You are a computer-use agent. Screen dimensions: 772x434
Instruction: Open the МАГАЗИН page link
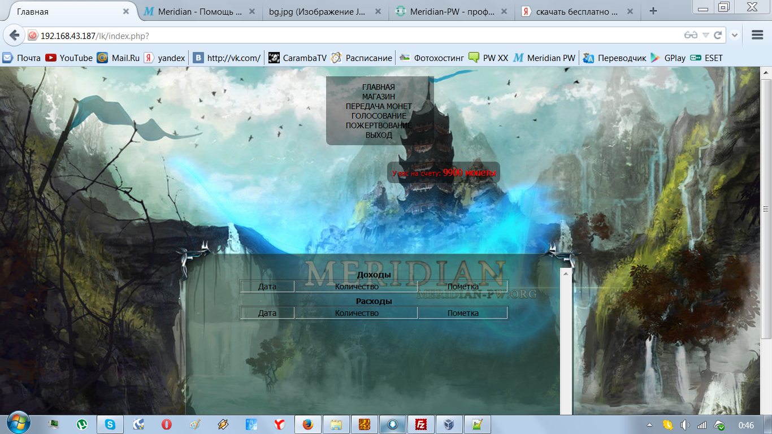379,97
